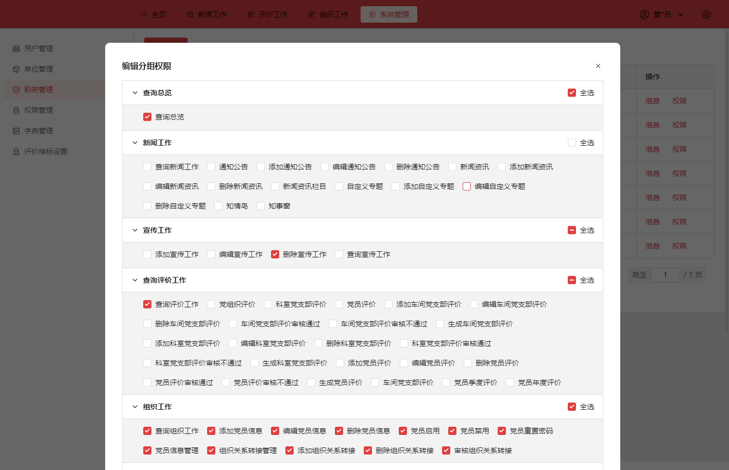Check 知情岛 checkbox
This screenshot has width=729, height=470.
(218, 206)
